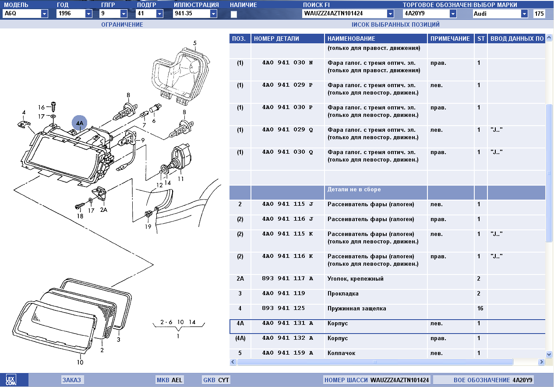Open the ИЛЛЮСТРАЦИЯ 941-35 dropdown
The image size is (554, 387).
pyautogui.click(x=213, y=14)
